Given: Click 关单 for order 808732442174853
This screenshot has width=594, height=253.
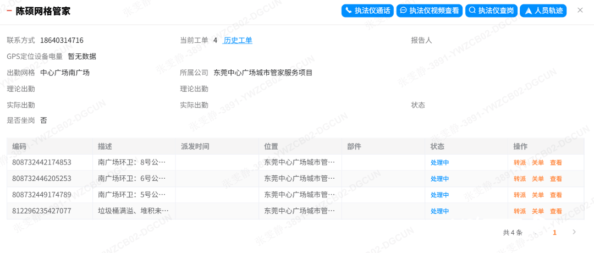Looking at the screenshot, I should tap(538, 162).
